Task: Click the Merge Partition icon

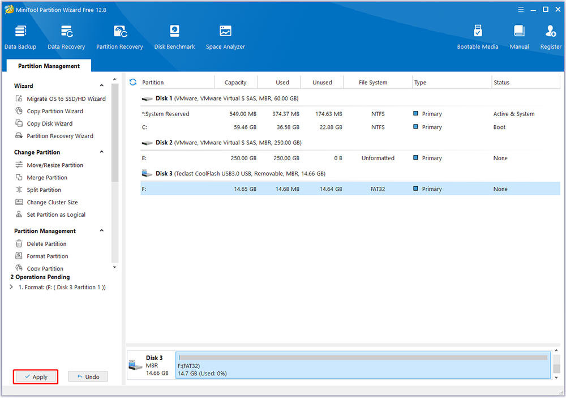Action: (19, 177)
